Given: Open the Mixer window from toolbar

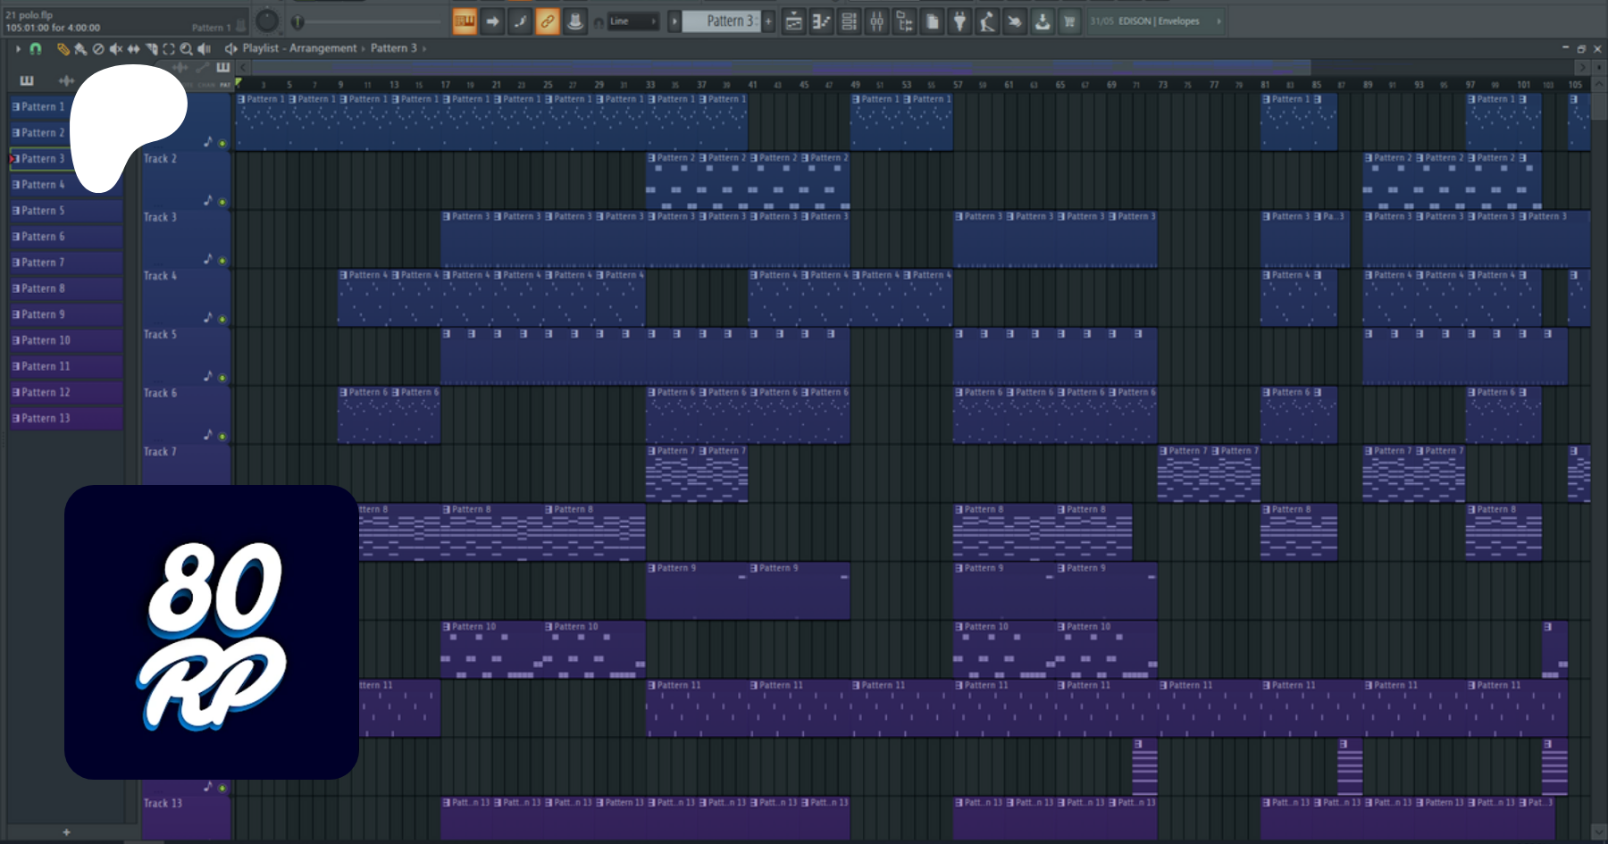Looking at the screenshot, I should [x=877, y=21].
